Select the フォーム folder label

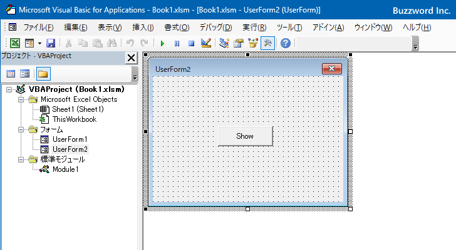pos(51,129)
